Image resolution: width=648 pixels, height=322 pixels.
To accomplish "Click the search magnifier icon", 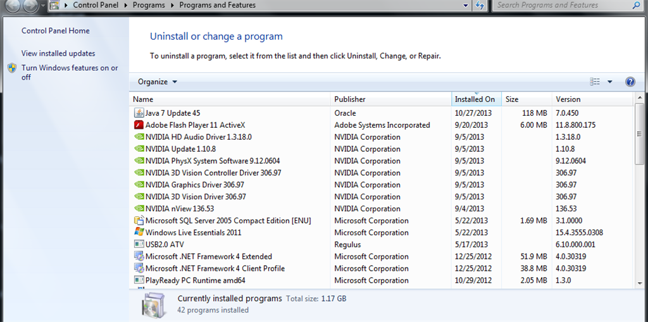I will [636, 5].
